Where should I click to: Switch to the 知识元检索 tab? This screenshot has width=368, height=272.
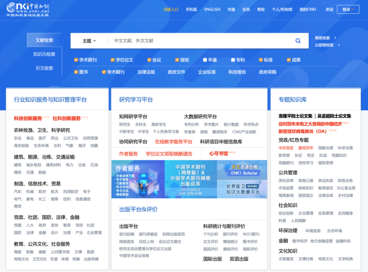[x=45, y=54]
